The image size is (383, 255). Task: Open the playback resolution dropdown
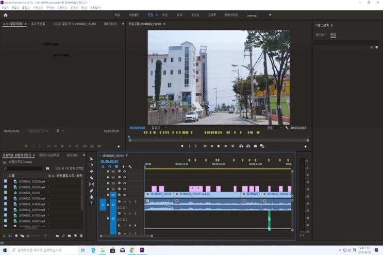click(x=273, y=128)
